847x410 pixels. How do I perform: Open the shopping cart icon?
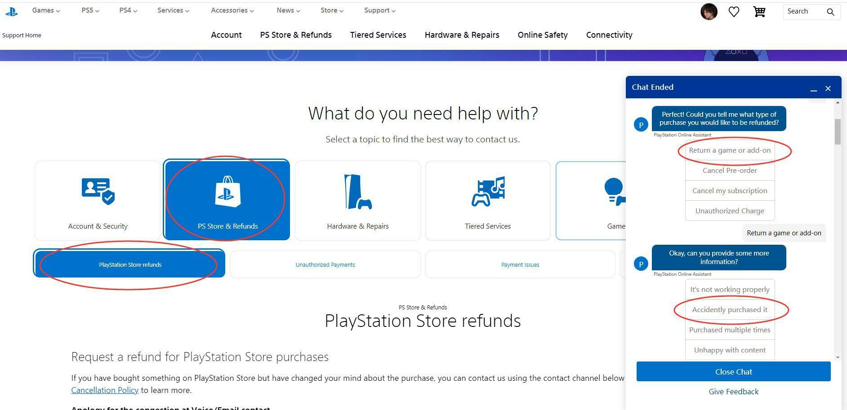tap(759, 12)
